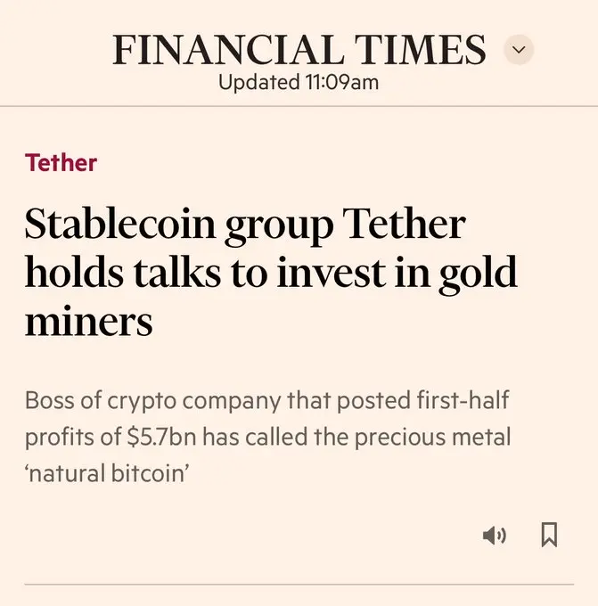
Task: View the Tether section by its label above the headline
Action: (x=61, y=162)
